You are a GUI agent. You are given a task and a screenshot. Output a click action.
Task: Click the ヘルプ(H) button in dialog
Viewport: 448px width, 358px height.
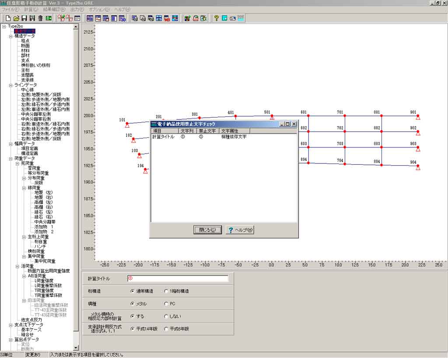click(x=240, y=230)
